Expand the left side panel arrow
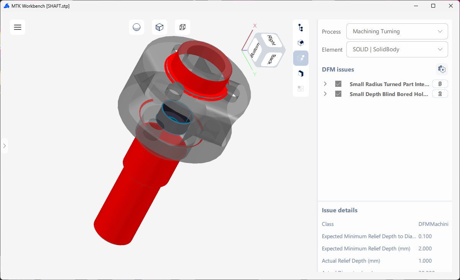460x280 pixels. [x=4, y=146]
